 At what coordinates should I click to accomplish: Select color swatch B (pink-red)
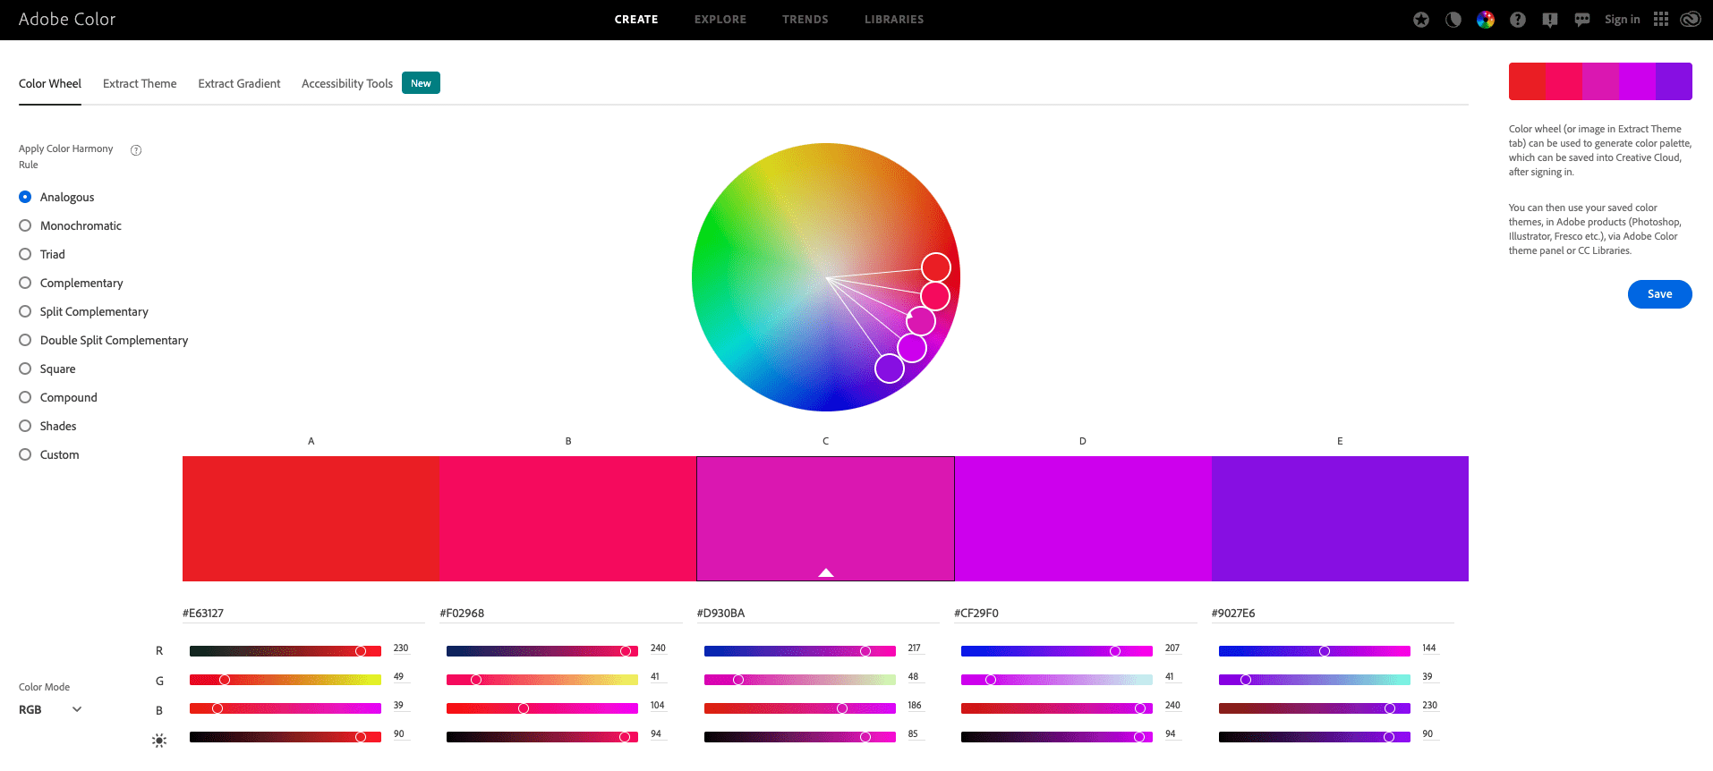[x=568, y=519]
